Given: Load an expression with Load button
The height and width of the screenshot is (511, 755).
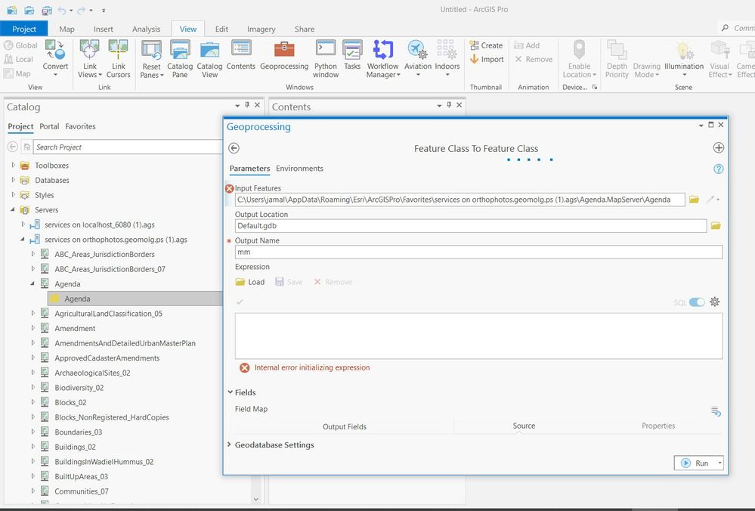Looking at the screenshot, I should point(250,282).
